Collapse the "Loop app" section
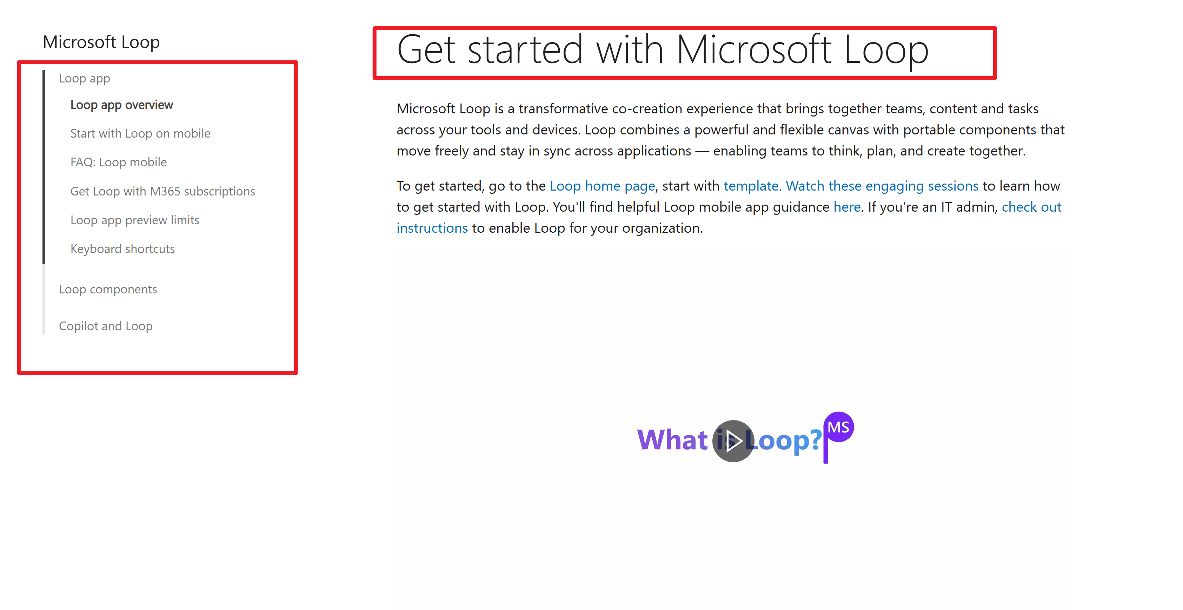The image size is (1183, 610). coord(85,78)
